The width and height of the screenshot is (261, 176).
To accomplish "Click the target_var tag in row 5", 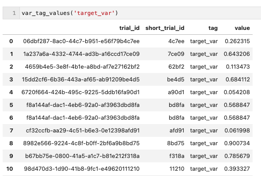I will point(204,105).
